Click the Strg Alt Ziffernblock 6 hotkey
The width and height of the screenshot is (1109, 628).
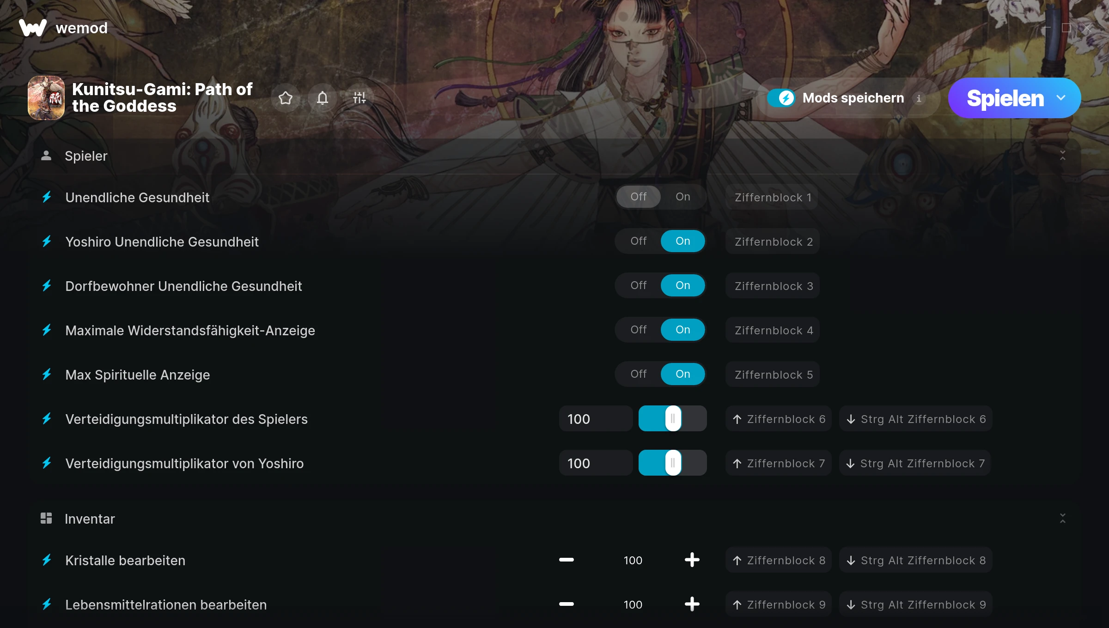(916, 419)
